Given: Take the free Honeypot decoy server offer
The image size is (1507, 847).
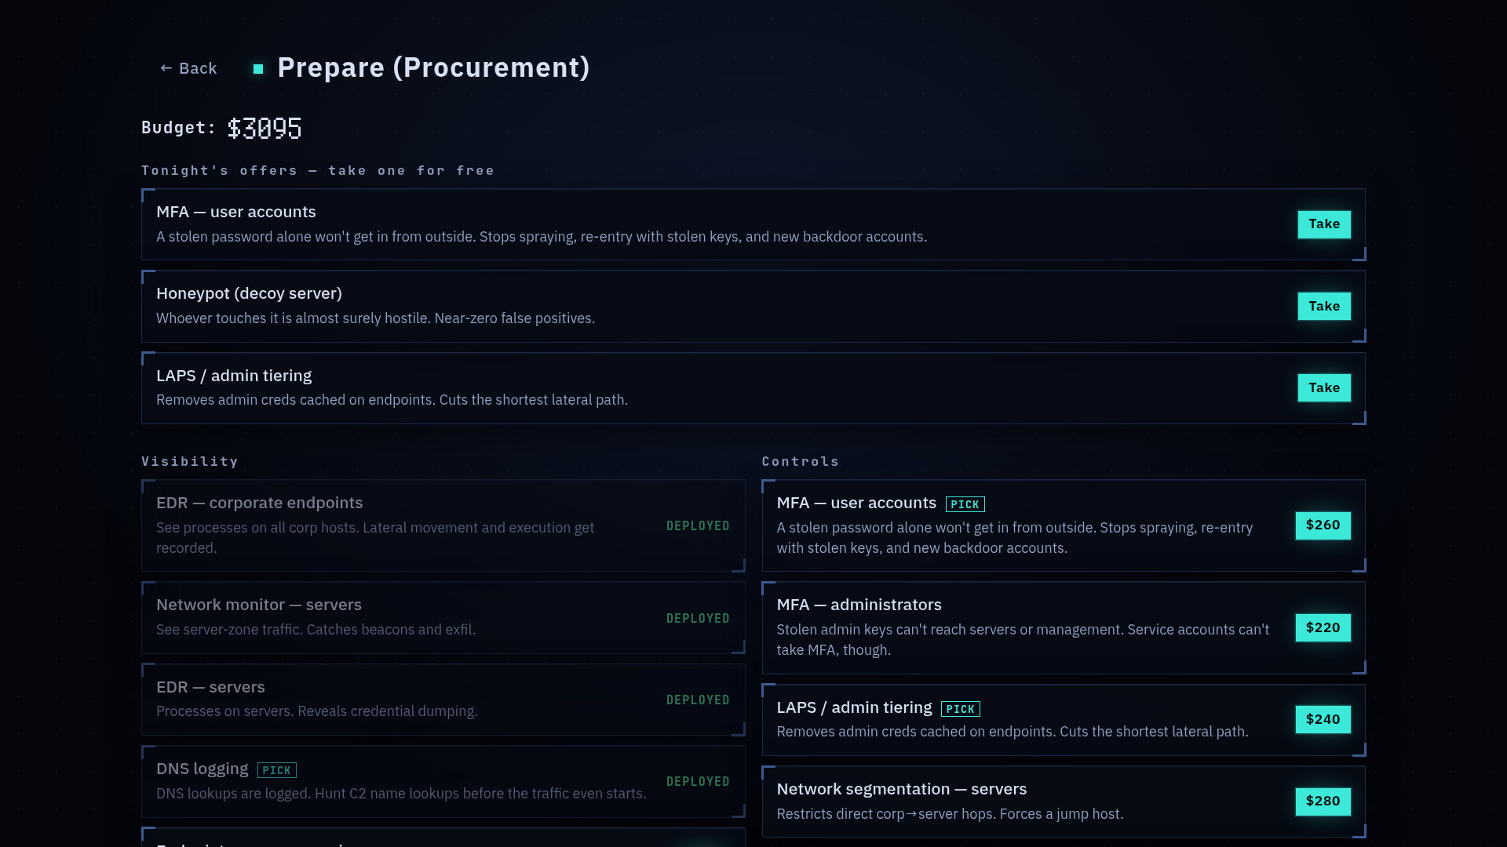Looking at the screenshot, I should (x=1324, y=306).
